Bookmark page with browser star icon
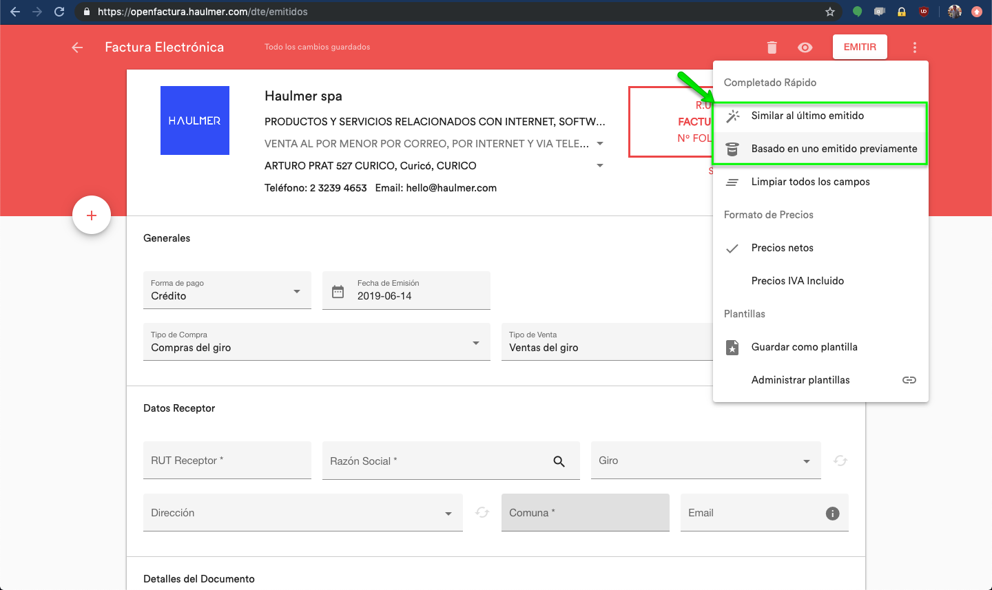This screenshot has height=590, width=992. (x=830, y=12)
